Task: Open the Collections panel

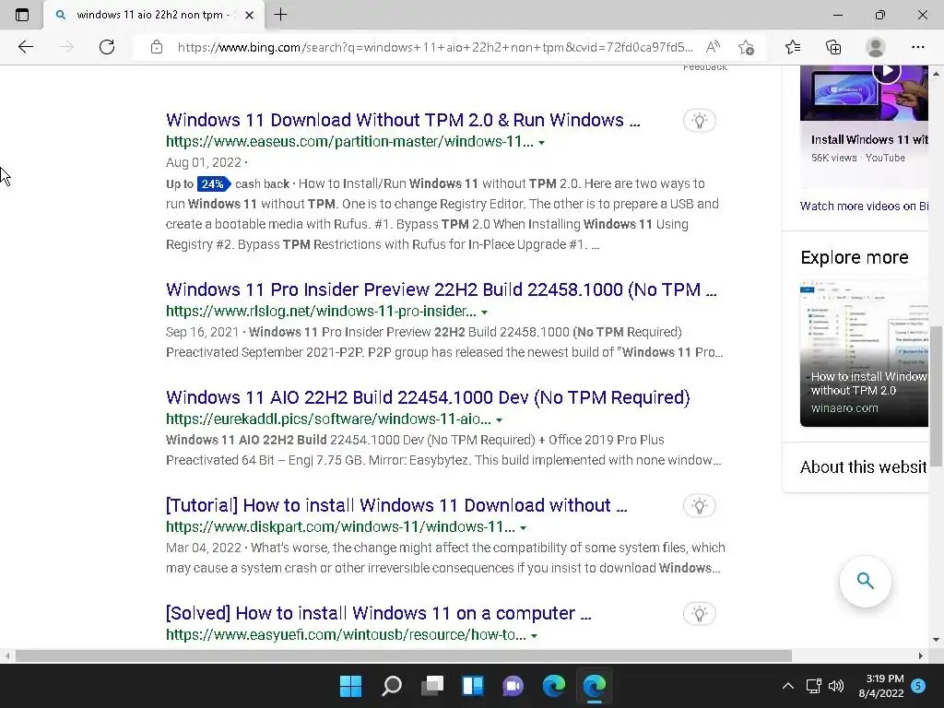Action: click(x=833, y=47)
